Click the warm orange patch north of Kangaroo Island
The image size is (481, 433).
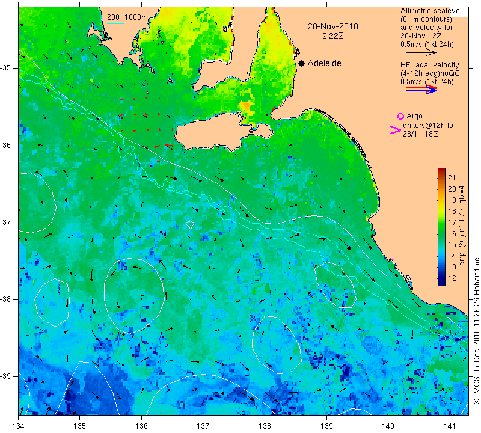click(247, 108)
